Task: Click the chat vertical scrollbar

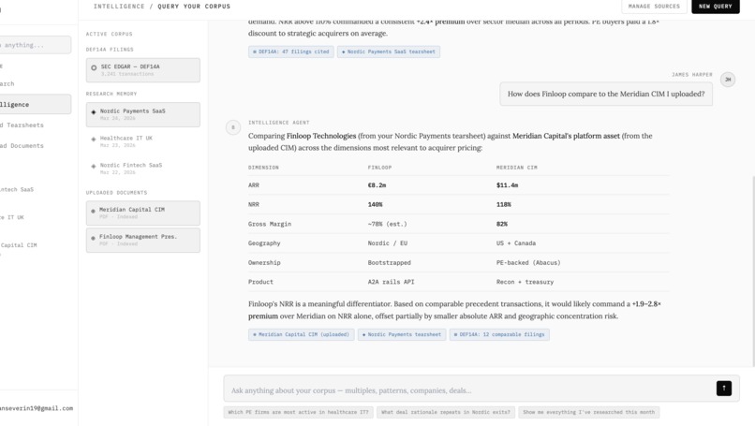Action: (752, 271)
